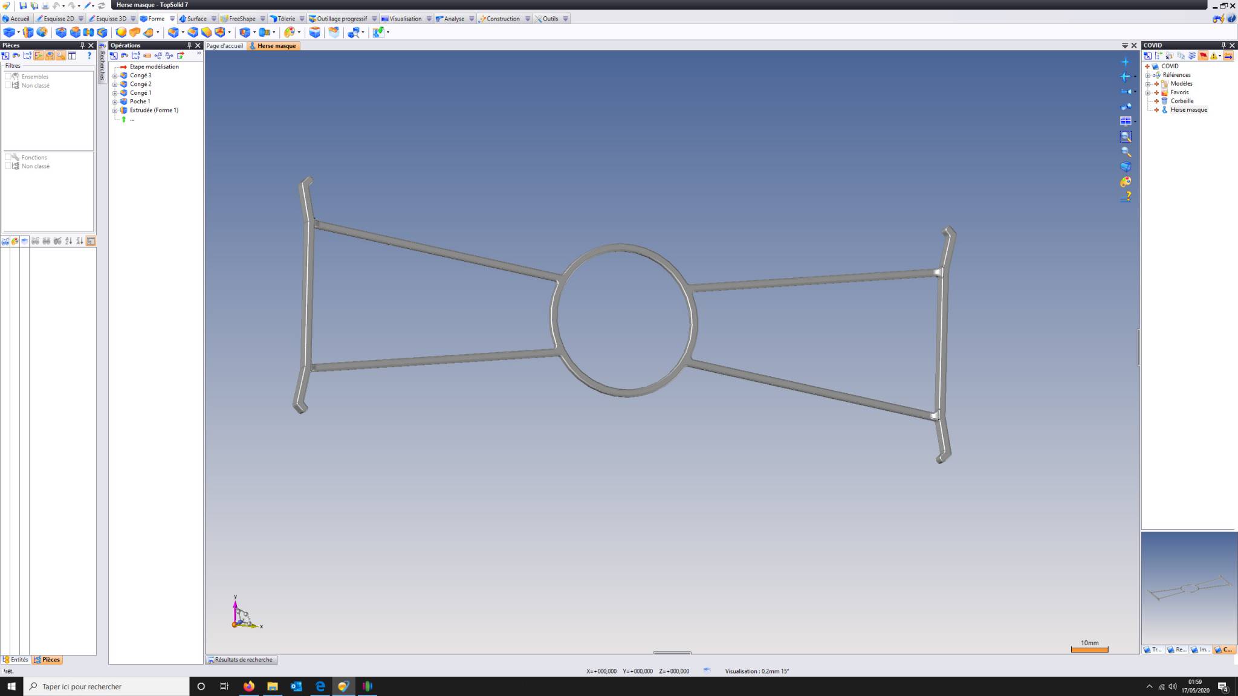Click the zoom window icon in viewport toolbar
Image resolution: width=1238 pixels, height=696 pixels.
click(x=1126, y=137)
